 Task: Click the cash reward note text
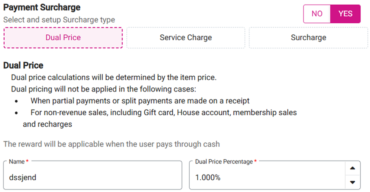[x=112, y=144]
